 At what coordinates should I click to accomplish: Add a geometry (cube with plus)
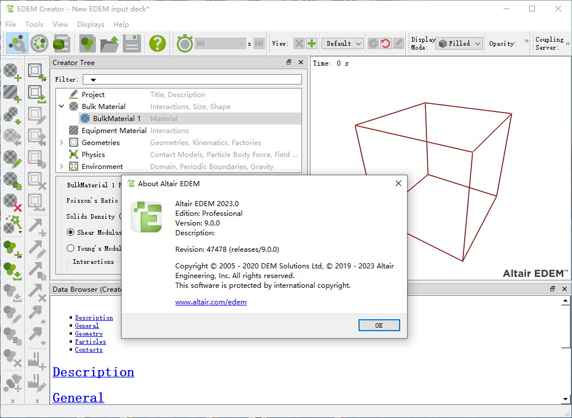[x=37, y=71]
